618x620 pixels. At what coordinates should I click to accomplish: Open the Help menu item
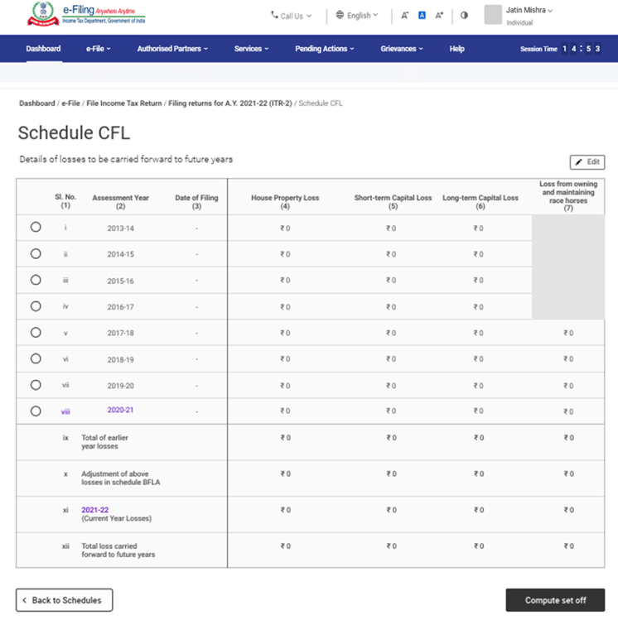click(x=456, y=49)
